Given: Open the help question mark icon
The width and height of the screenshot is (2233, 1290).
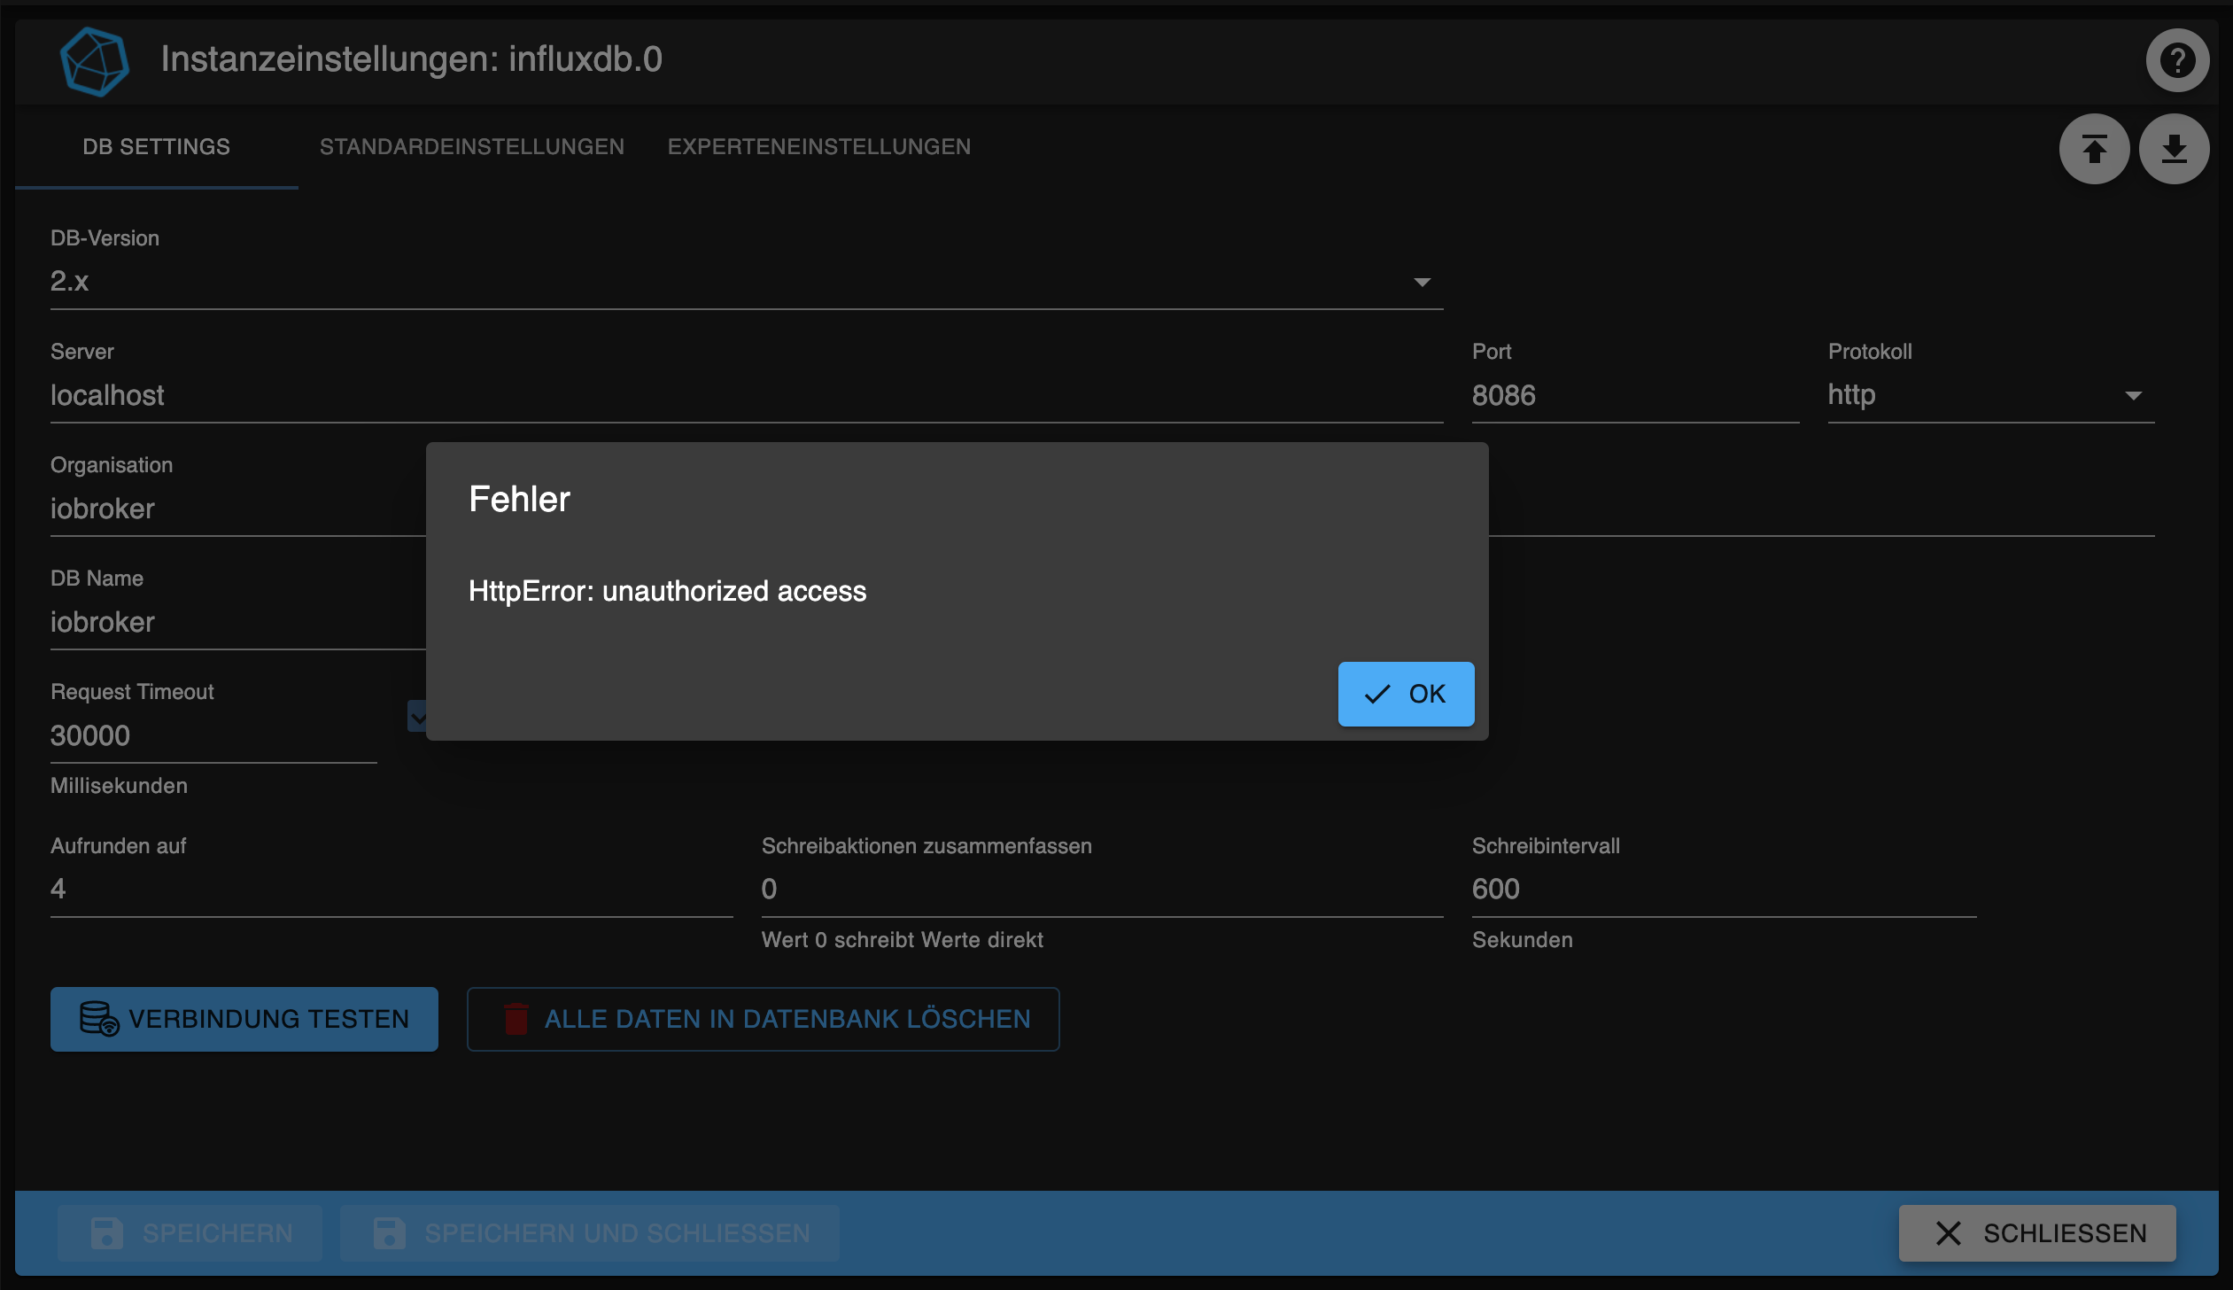Looking at the screenshot, I should [x=2176, y=60].
